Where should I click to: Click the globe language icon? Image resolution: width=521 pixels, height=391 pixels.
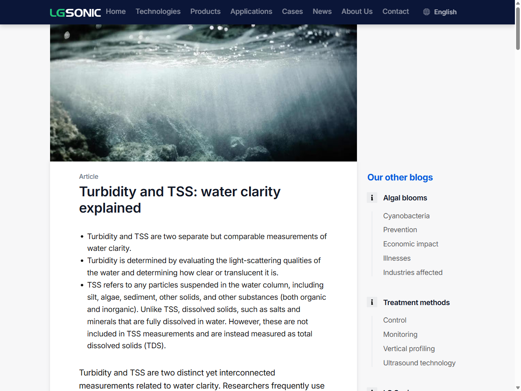coord(426,12)
